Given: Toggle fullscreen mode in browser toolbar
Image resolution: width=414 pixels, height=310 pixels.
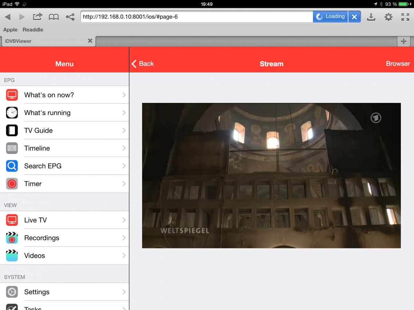Looking at the screenshot, I should [x=405, y=17].
